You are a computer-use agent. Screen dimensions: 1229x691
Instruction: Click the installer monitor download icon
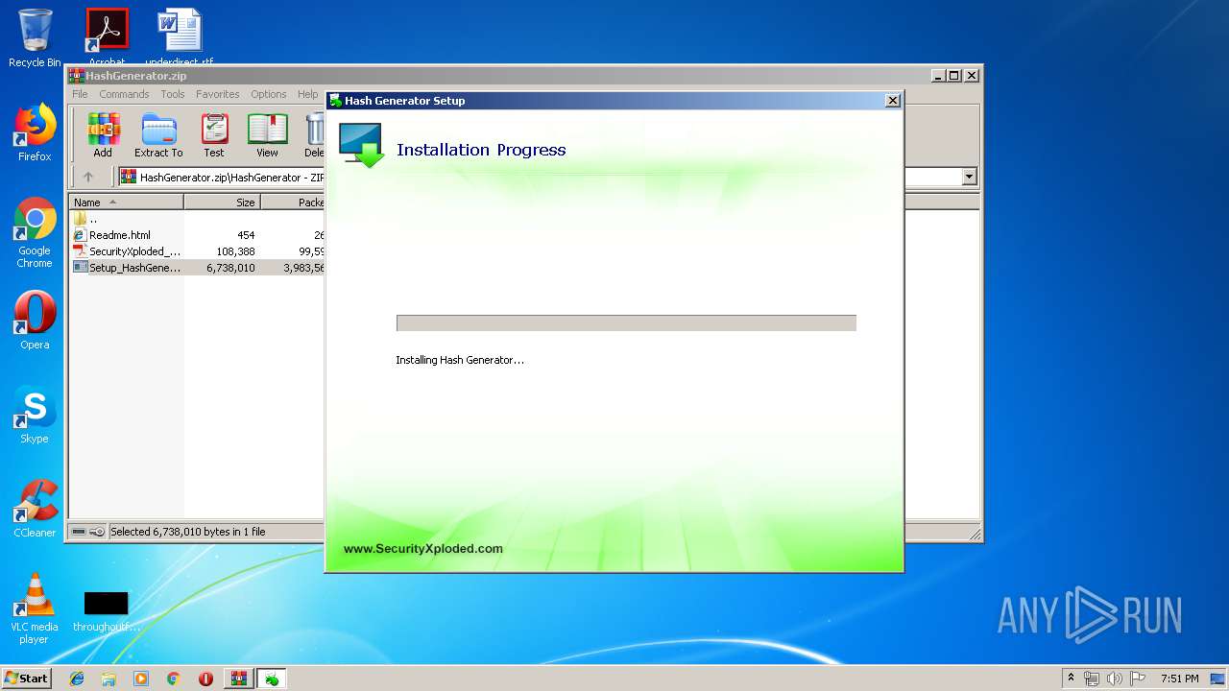pyautogui.click(x=362, y=146)
